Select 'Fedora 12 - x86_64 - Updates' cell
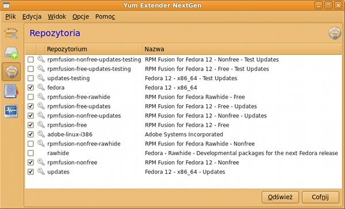 click(x=185, y=172)
